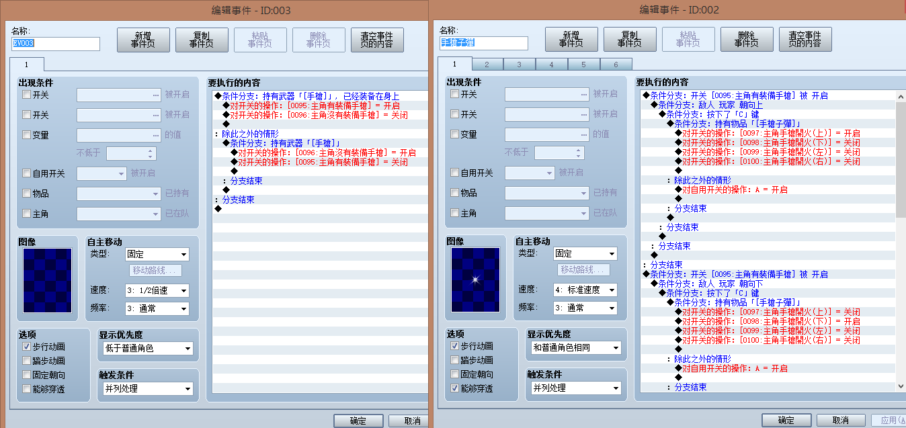
Task: Enable 物品 condition checkbox in ID:003 window
Action: 27,194
